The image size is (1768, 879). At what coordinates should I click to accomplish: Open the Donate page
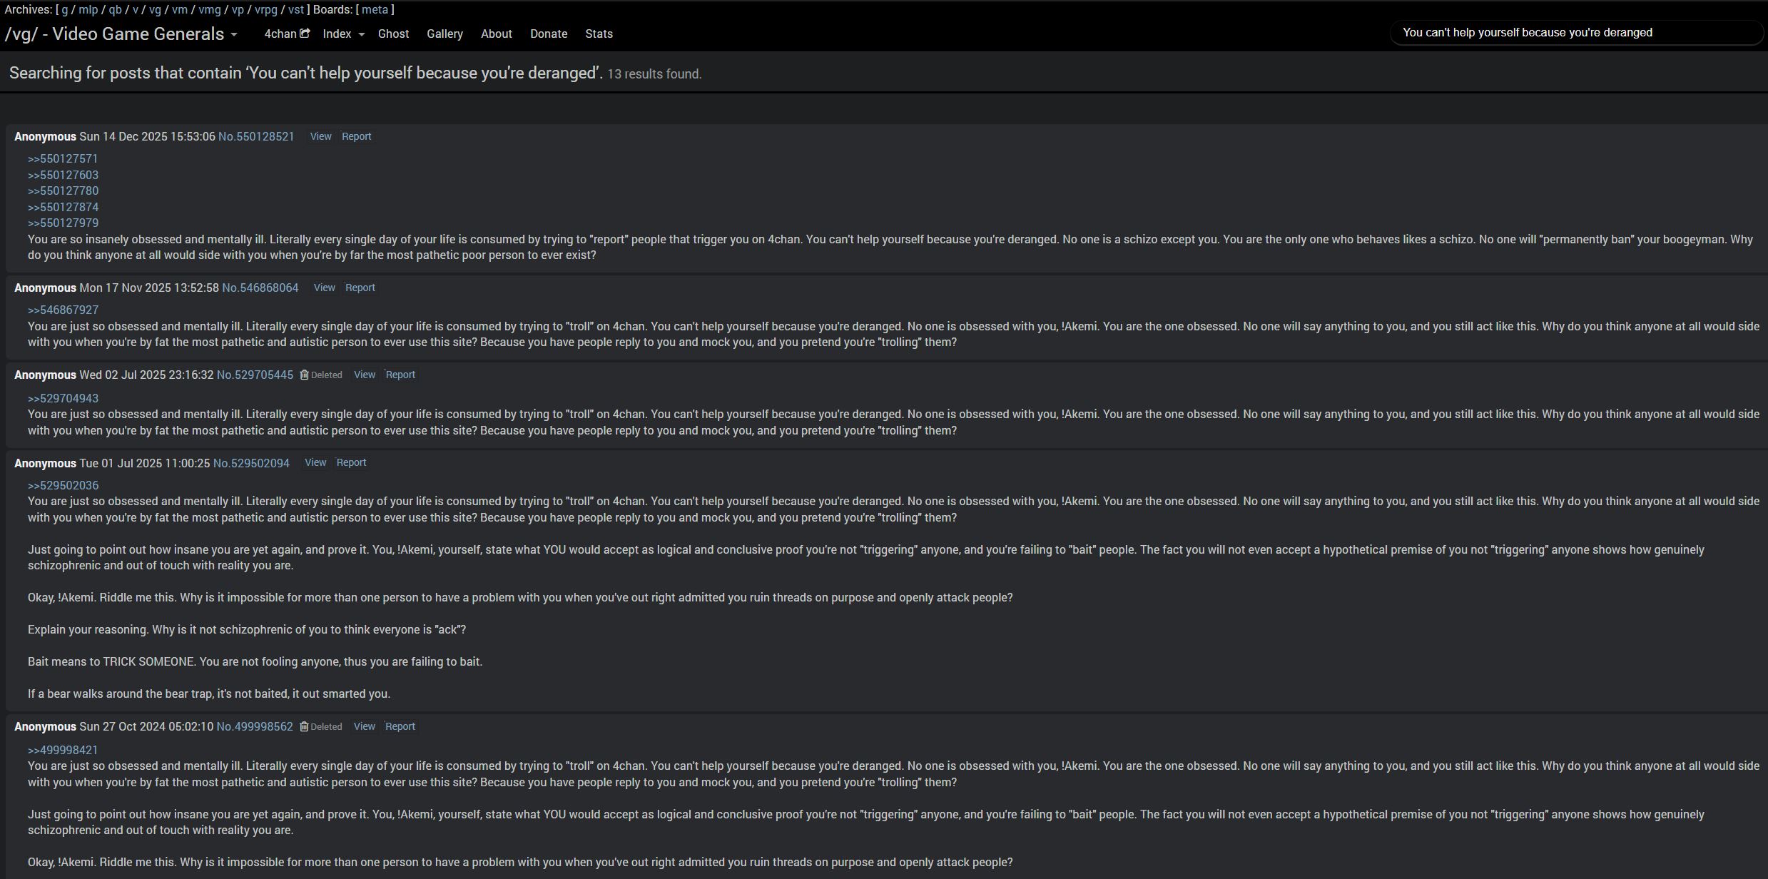(x=549, y=34)
